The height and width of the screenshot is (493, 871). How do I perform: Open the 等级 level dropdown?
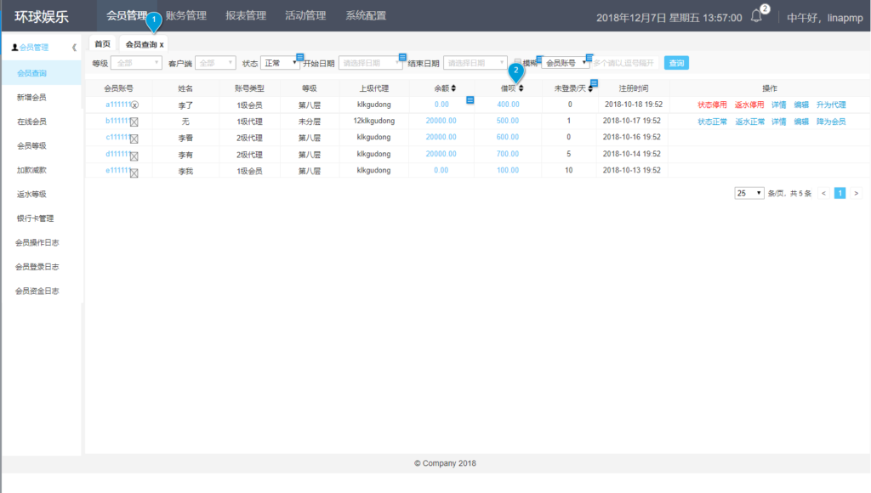click(x=136, y=63)
